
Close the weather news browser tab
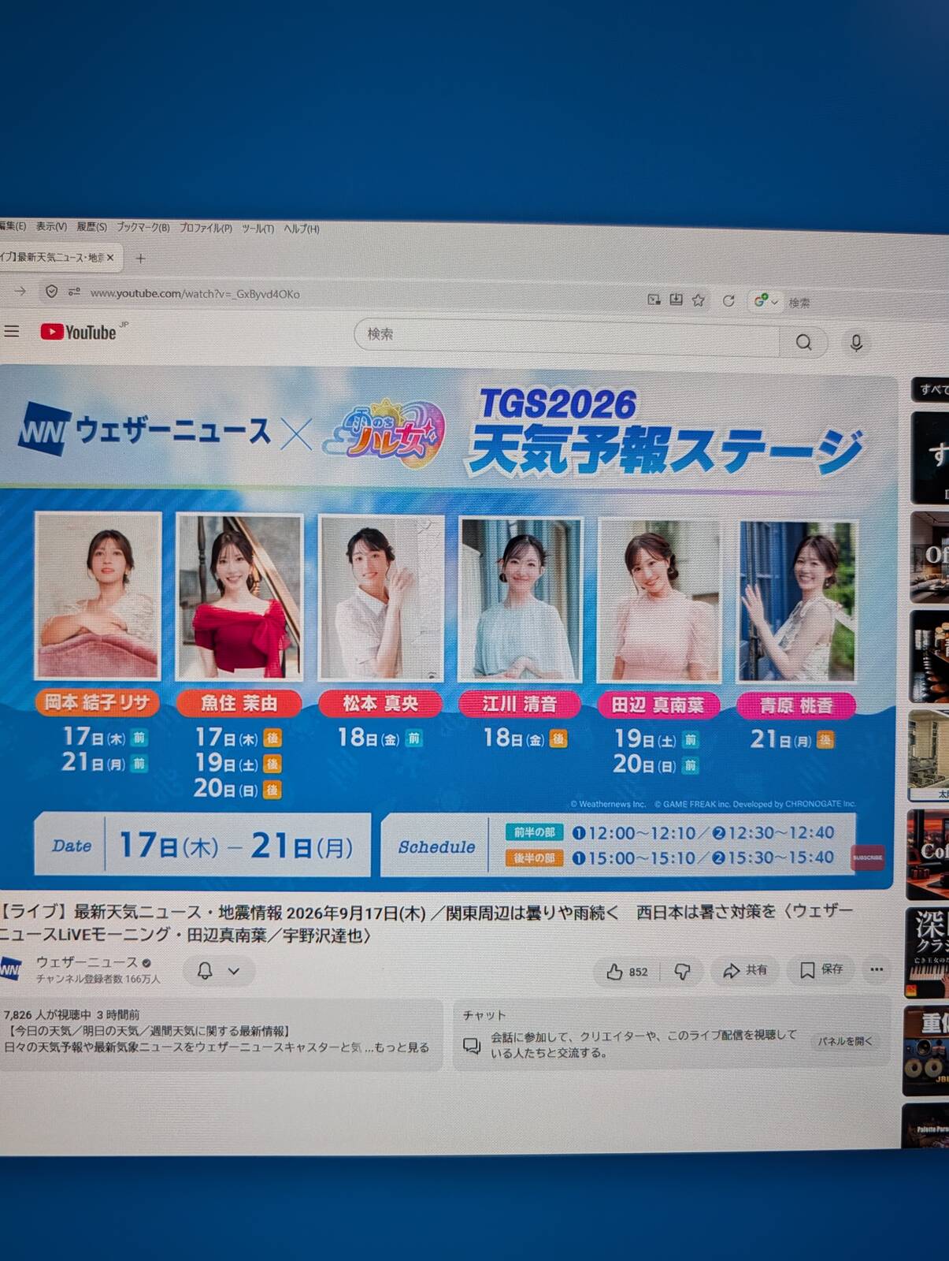pos(110,257)
